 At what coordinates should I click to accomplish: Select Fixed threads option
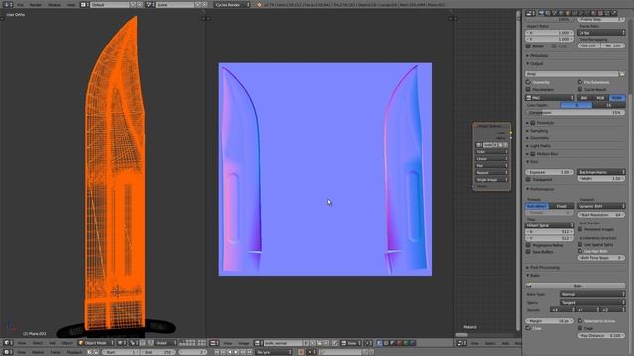(562, 206)
